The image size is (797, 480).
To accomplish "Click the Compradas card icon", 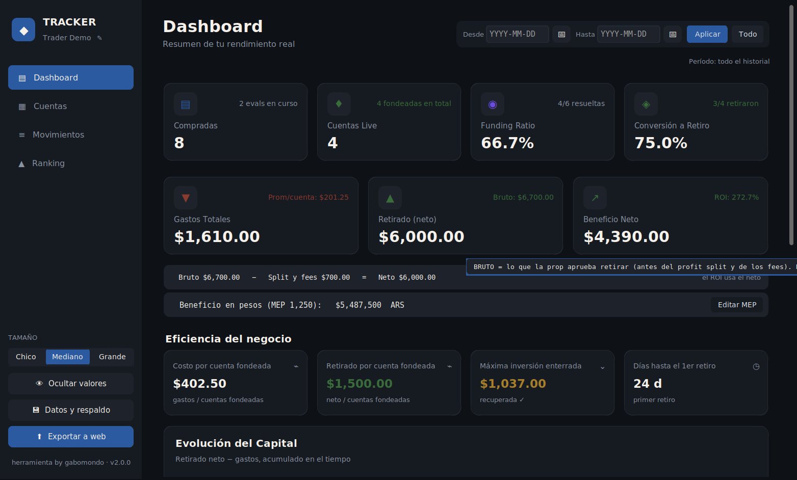I will point(186,104).
